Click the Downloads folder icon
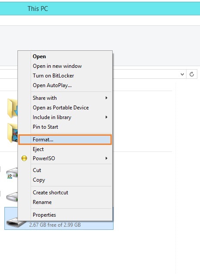The height and width of the screenshot is (274, 200). pos(13,109)
